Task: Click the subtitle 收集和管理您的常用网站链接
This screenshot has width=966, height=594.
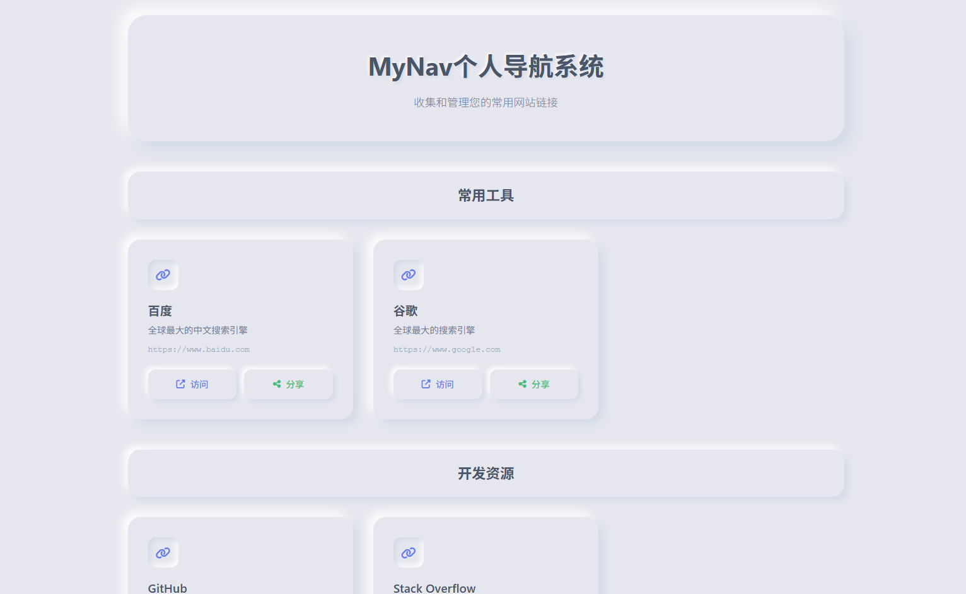Action: click(x=486, y=102)
